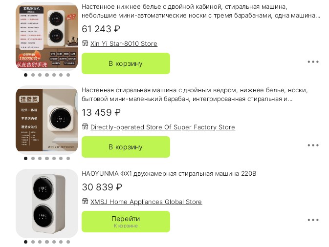Open more options for the 13 459 ₽ product
This screenshot has height=247, width=329.
(313, 145)
